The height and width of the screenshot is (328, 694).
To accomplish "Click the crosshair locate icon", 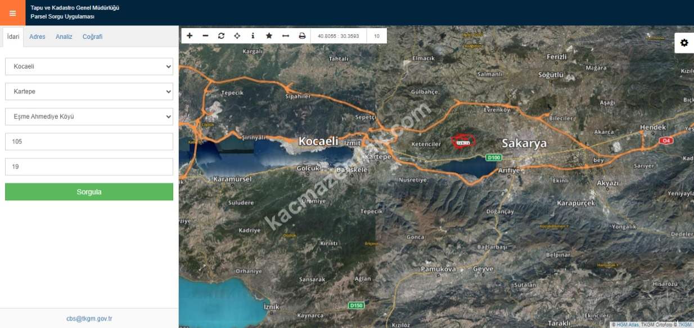I will pos(237,36).
